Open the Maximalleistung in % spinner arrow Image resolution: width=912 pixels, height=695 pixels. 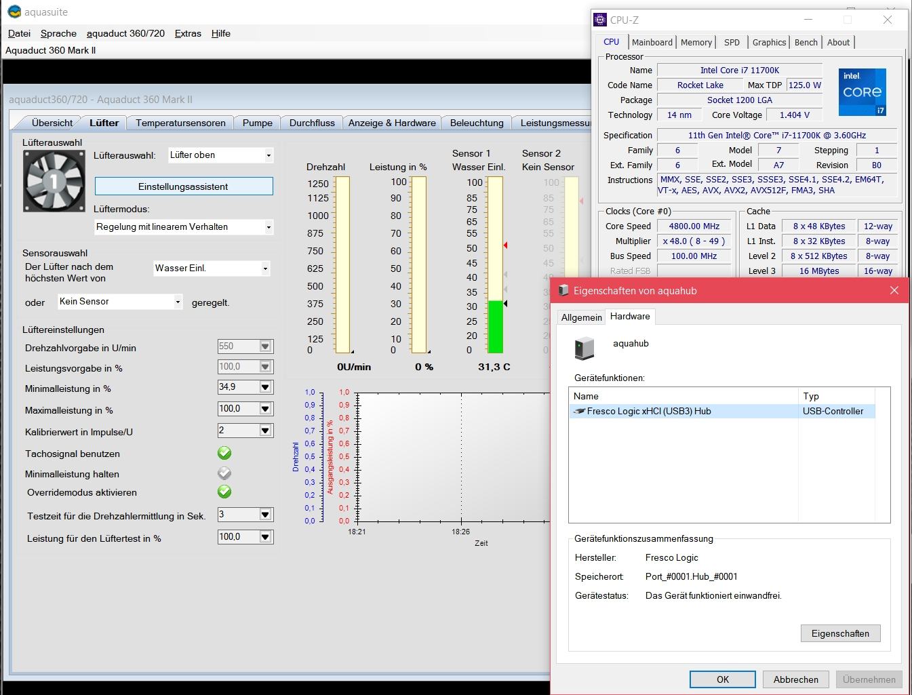pos(266,409)
